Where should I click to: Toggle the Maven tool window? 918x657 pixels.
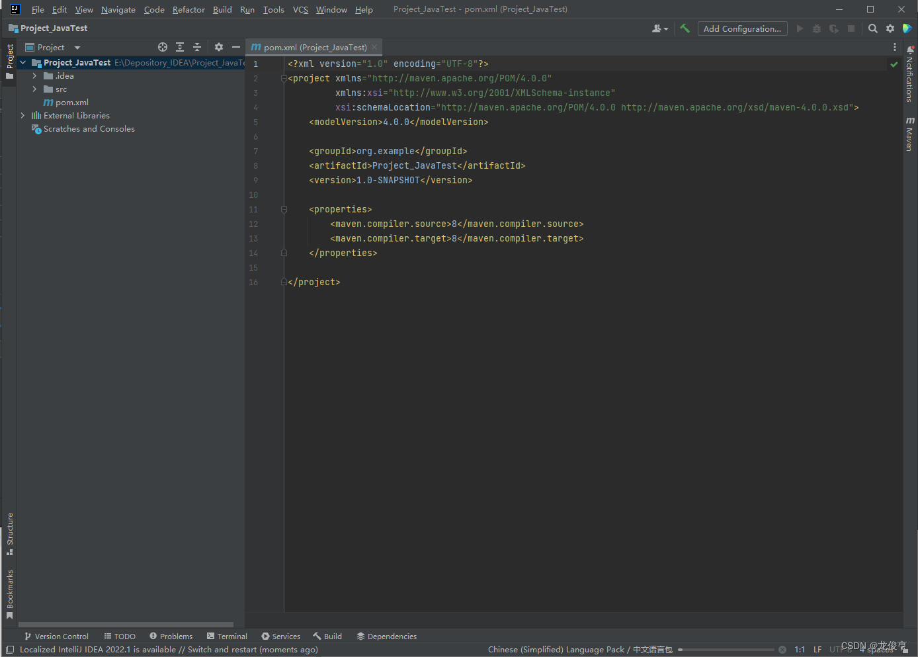pyautogui.click(x=910, y=134)
